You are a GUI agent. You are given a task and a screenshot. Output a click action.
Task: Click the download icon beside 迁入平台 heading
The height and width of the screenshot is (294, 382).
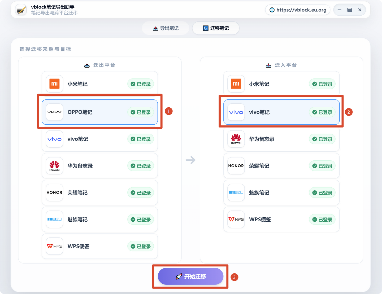point(268,65)
